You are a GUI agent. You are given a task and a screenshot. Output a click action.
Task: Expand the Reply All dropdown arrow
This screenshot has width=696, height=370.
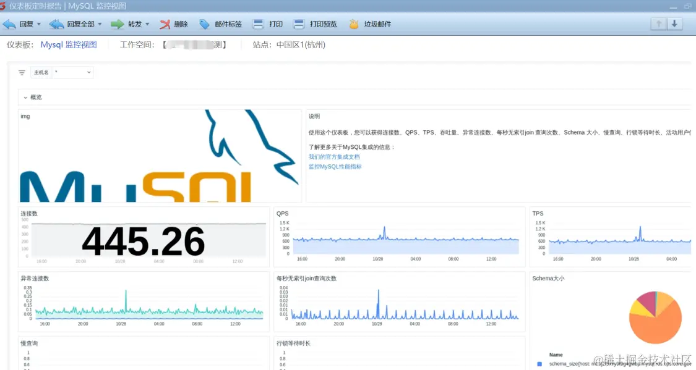pyautogui.click(x=100, y=24)
